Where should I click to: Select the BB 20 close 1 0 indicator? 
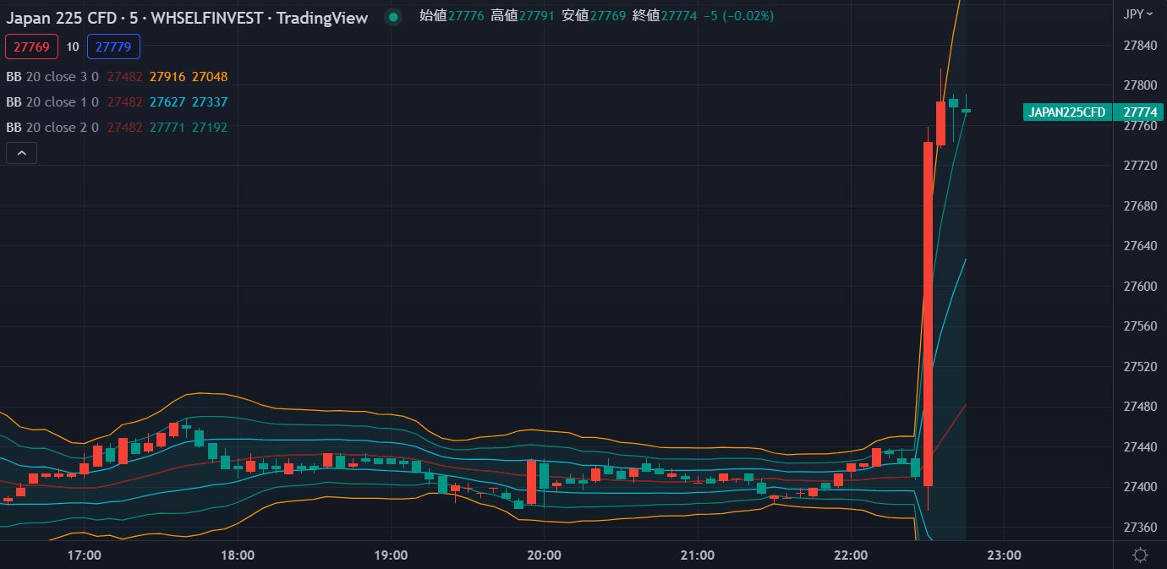(52, 101)
